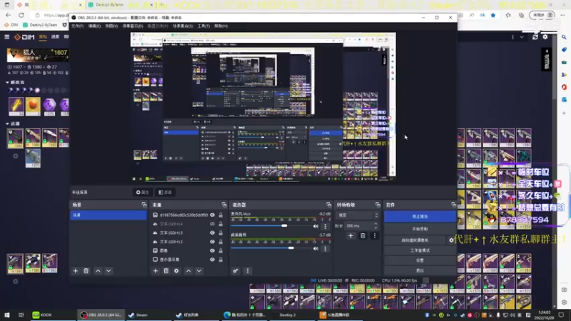Screen dimensions: 571x321
Task: Click 麦克风/Aux volume slider handle
Action: 284,225
